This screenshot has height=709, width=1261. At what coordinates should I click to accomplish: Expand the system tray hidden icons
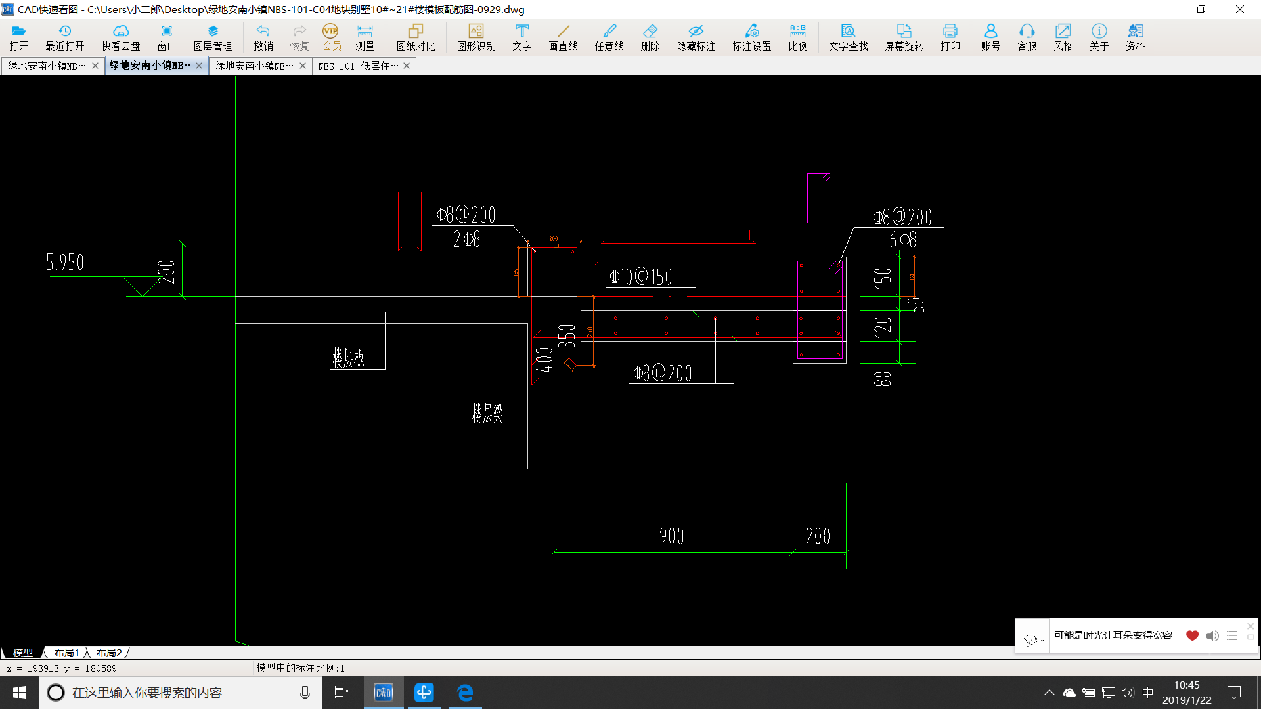pos(1049,693)
